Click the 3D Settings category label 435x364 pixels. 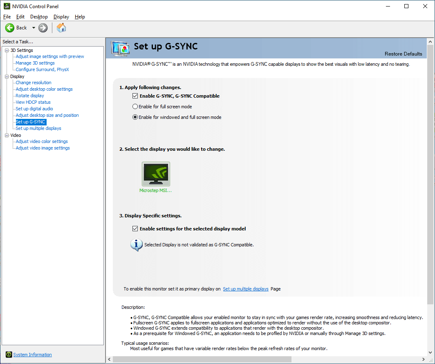pyautogui.click(x=22, y=50)
